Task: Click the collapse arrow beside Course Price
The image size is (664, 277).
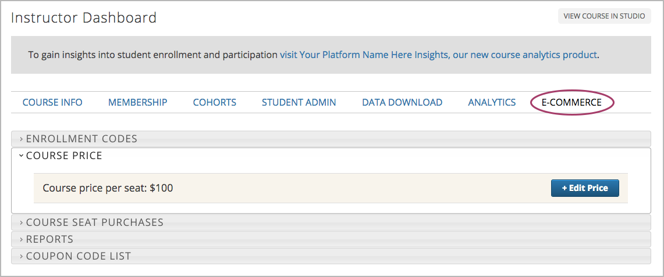Action: 21,156
